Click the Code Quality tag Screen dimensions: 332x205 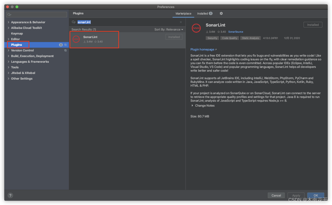pos(230,38)
